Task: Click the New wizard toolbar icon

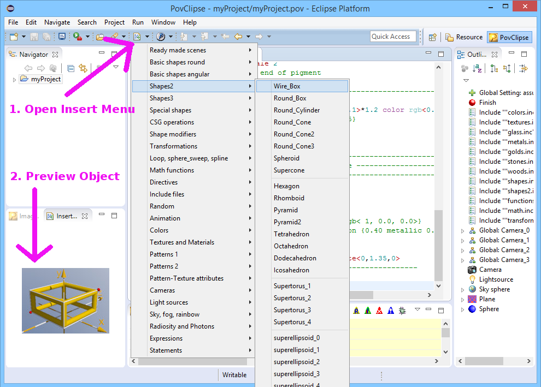Action: point(14,37)
